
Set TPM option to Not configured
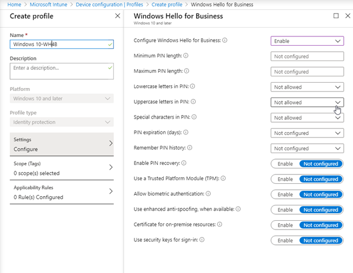(321, 179)
